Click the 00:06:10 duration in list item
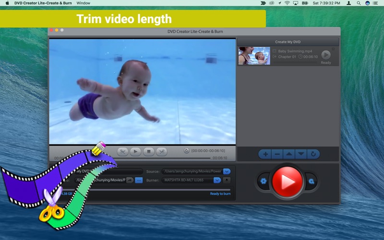Viewport: 384px width, 240px height. (x=311, y=57)
